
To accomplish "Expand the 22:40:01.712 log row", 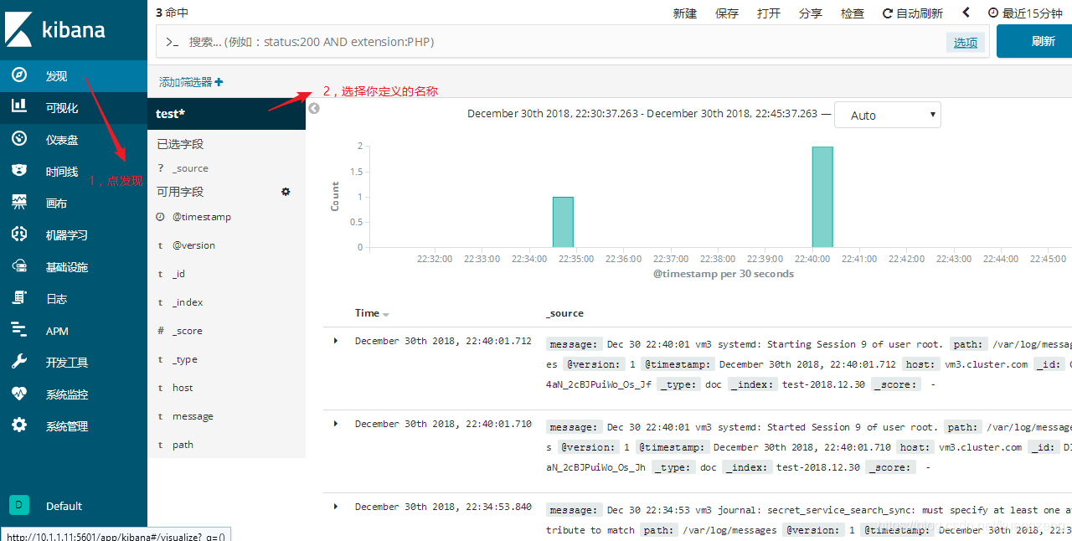I will (x=336, y=341).
